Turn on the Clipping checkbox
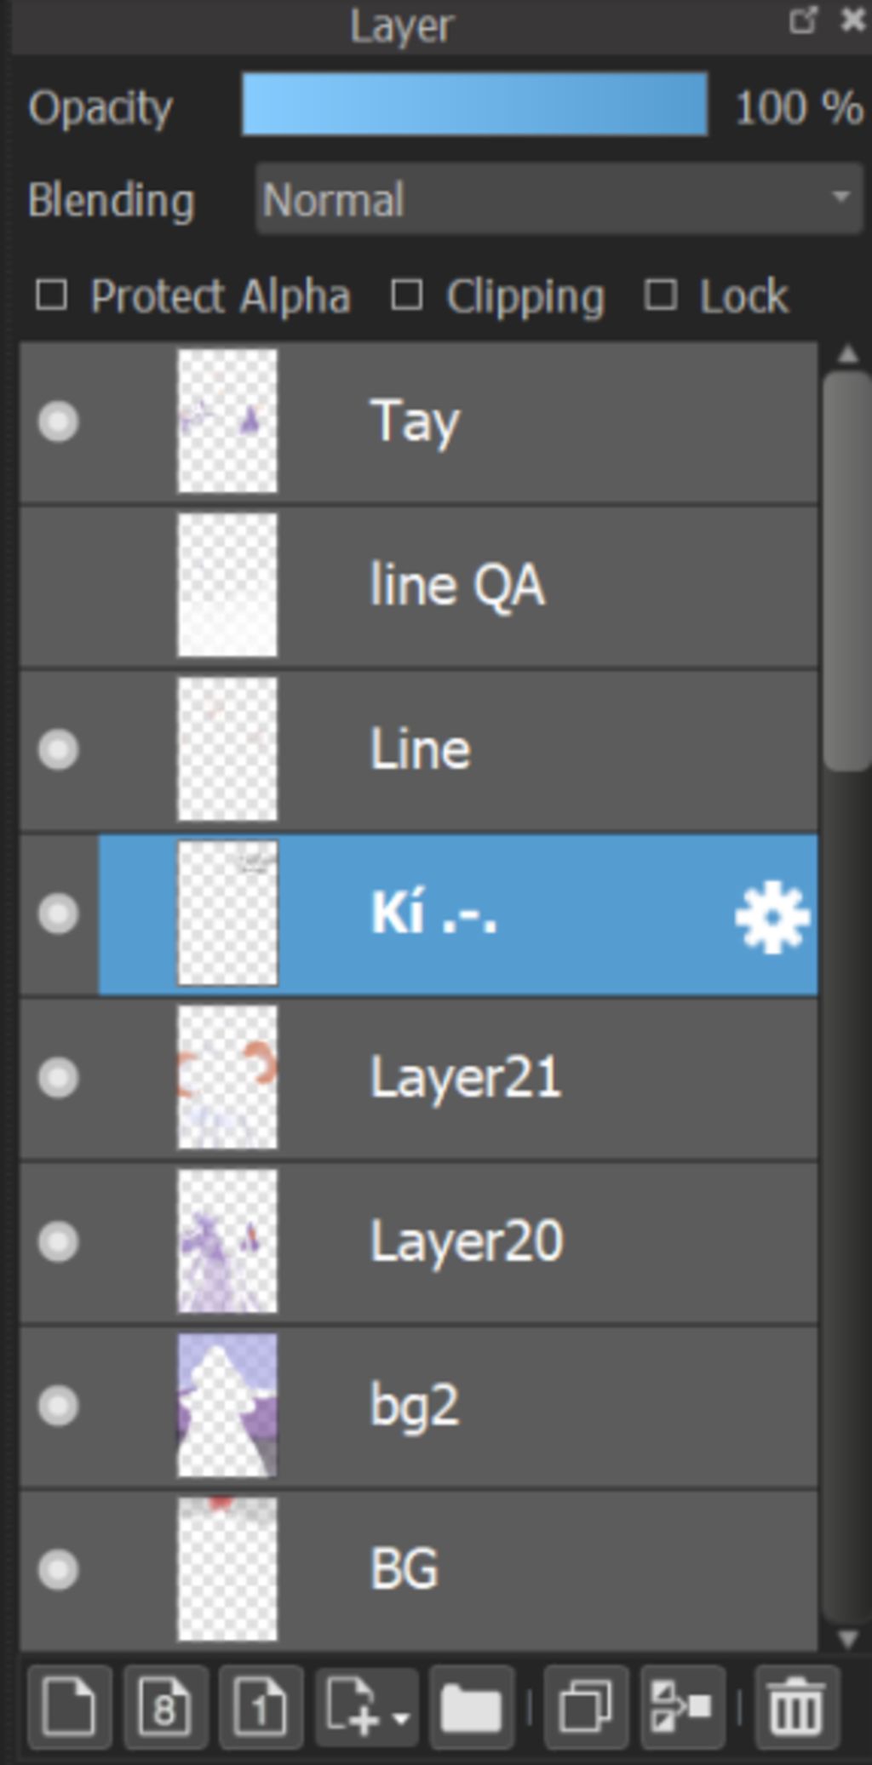This screenshot has width=872, height=1765. [x=407, y=296]
